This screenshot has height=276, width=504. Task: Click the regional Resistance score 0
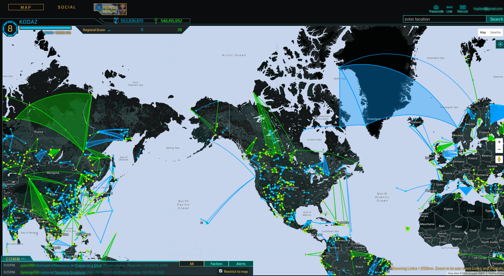(x=142, y=30)
